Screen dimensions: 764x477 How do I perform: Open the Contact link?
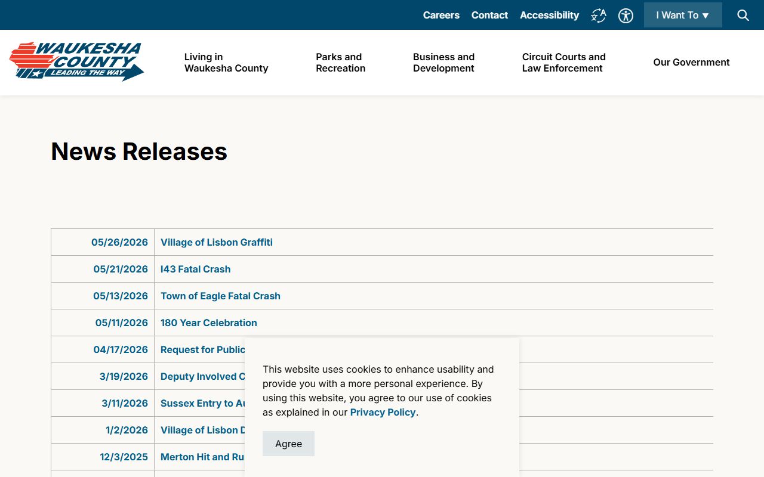coord(489,15)
